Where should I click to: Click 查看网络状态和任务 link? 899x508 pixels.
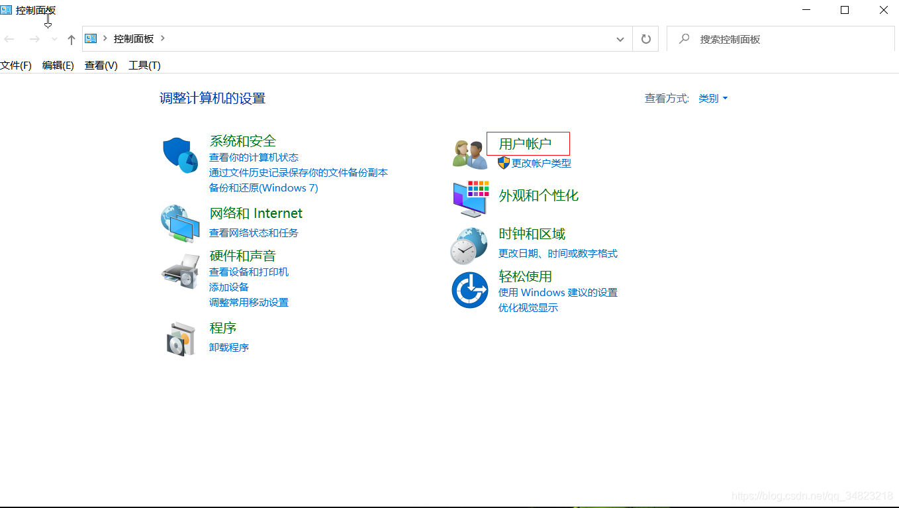[x=254, y=233]
